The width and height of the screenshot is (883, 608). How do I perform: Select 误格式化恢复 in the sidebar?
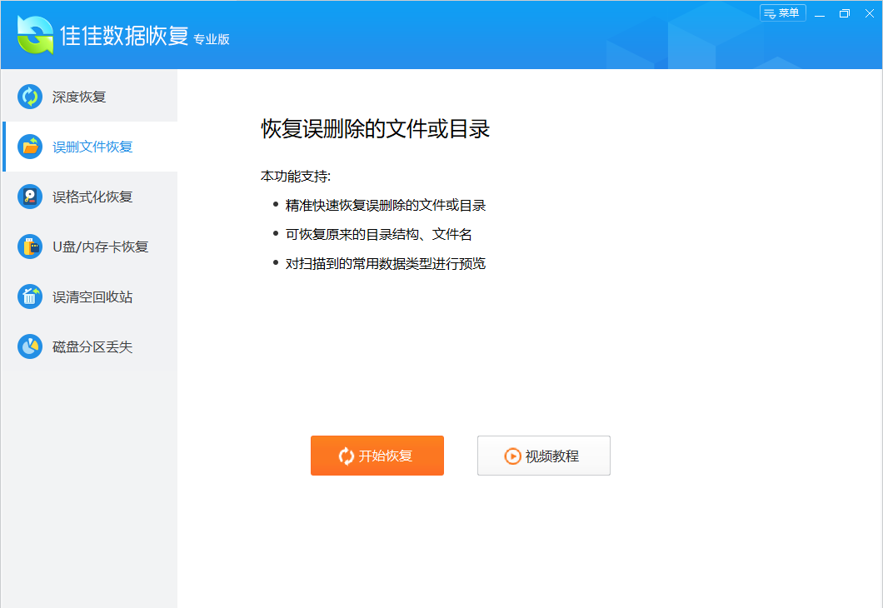(90, 197)
